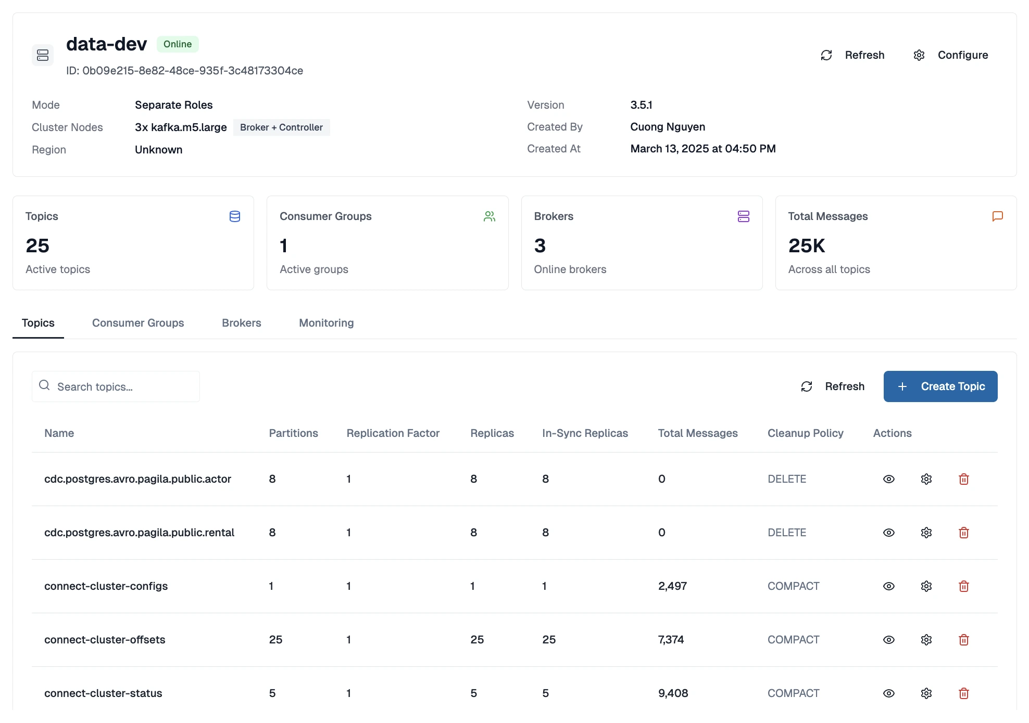Open the Monitoring tab
Screen dimensions: 1029x723
326,323
